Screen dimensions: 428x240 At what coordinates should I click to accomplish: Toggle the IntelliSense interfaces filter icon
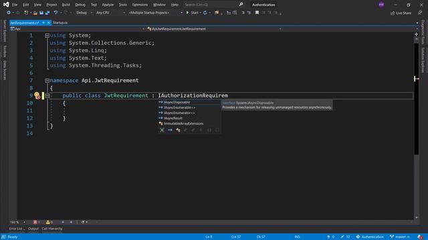(x=170, y=130)
